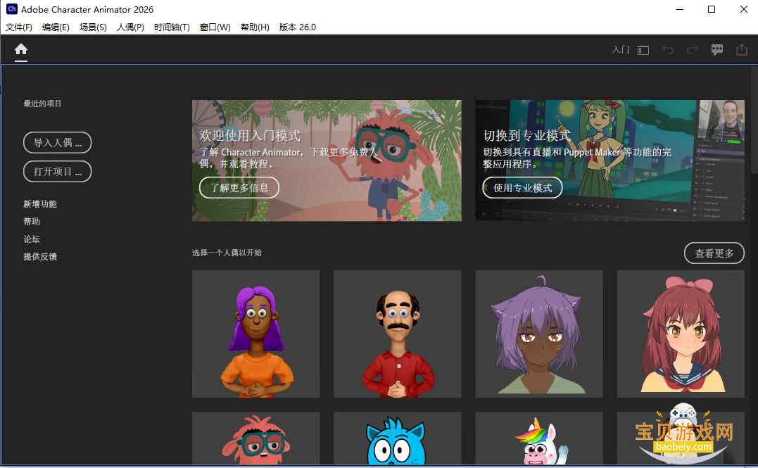Maximize the Character Animator window
This screenshot has height=468, width=758.
[712, 9]
